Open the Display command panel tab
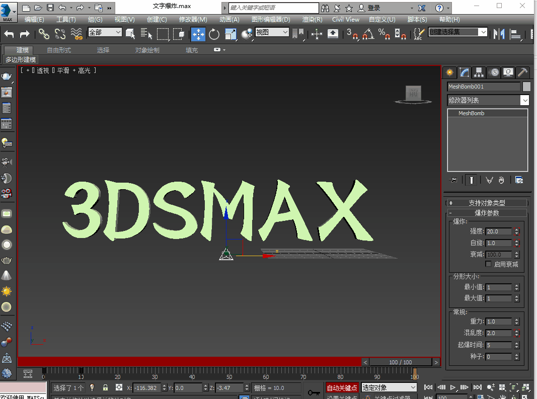Image resolution: width=537 pixels, height=399 pixels. (x=508, y=72)
